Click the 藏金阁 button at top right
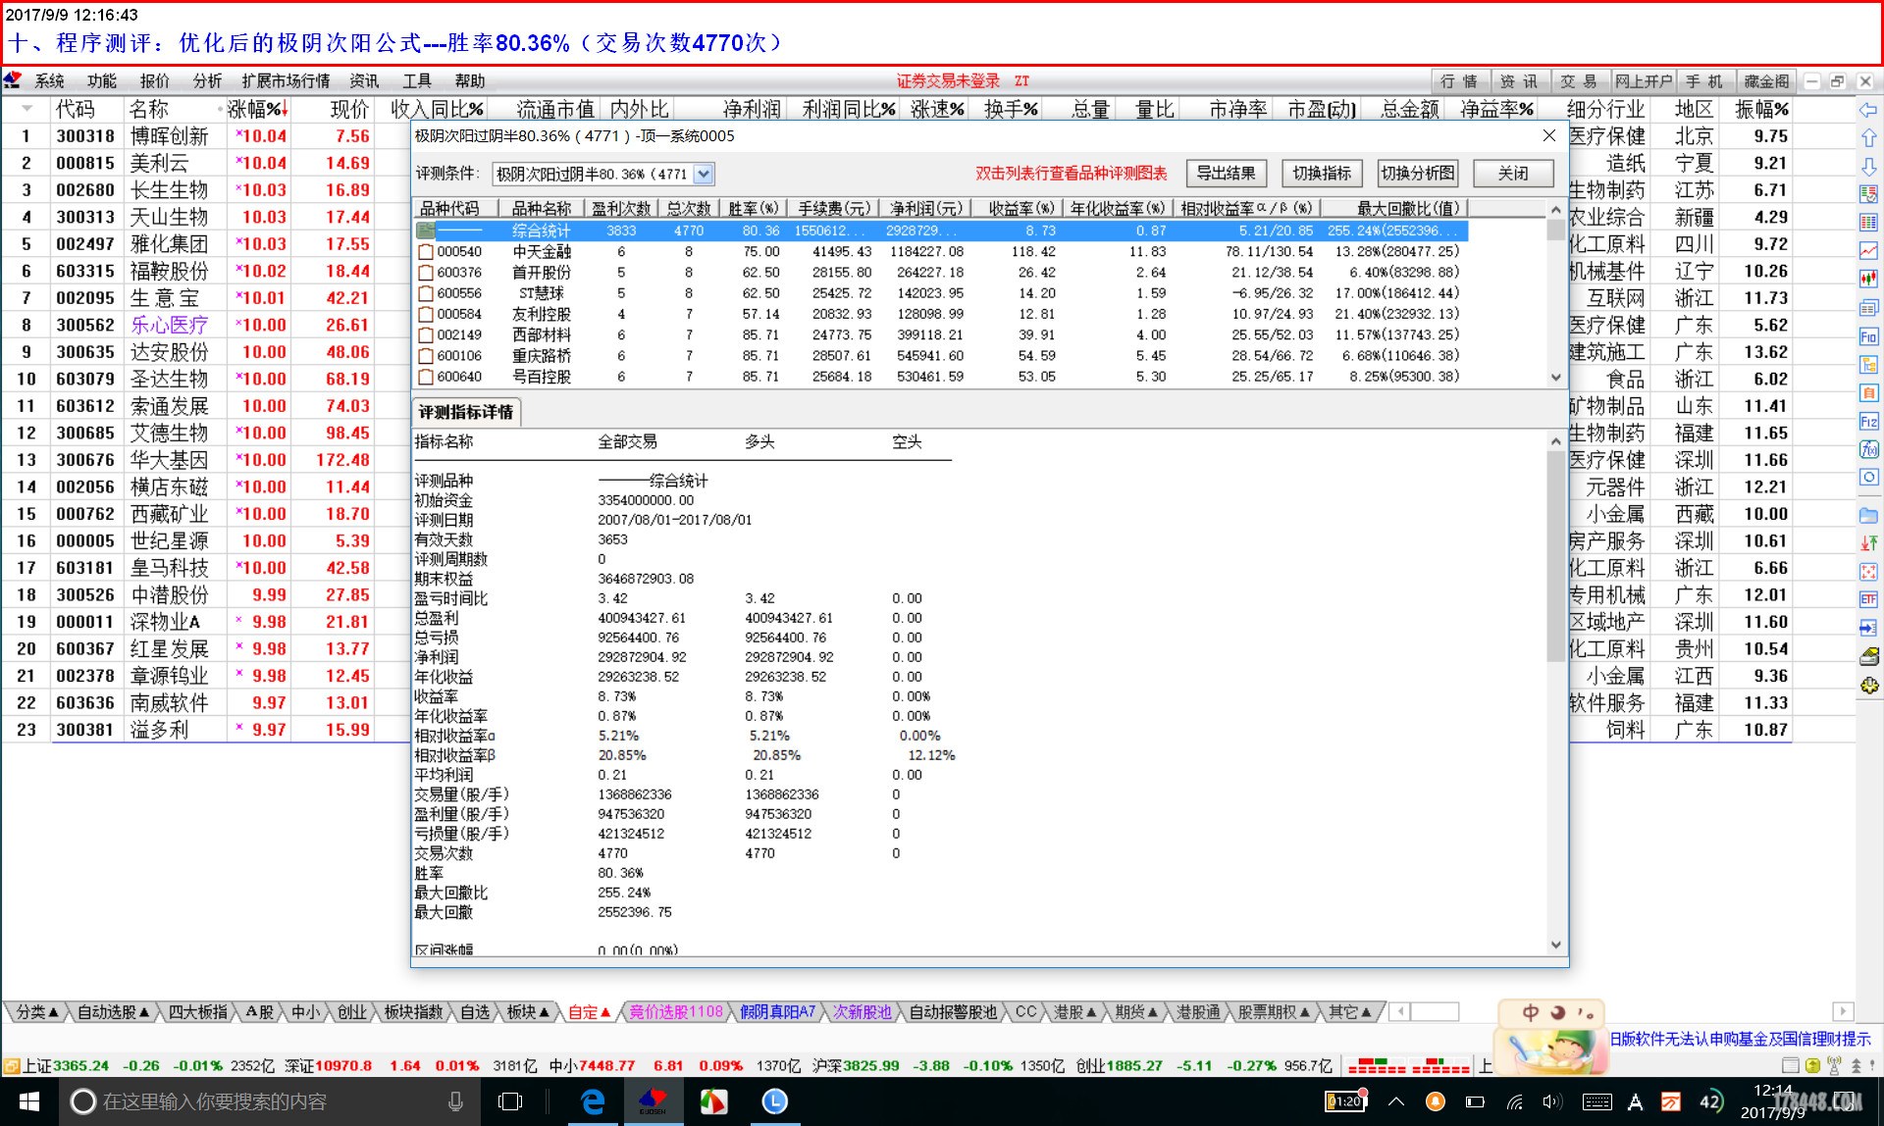 point(1766,81)
